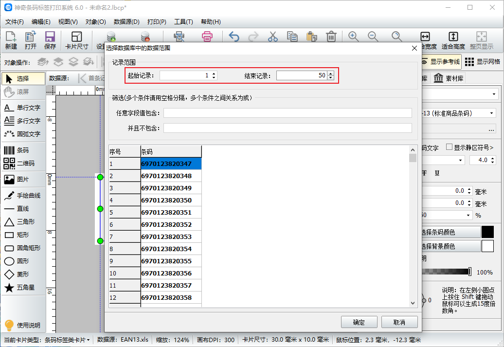
Task: Select the 条码 barcode tool
Action: click(x=23, y=150)
